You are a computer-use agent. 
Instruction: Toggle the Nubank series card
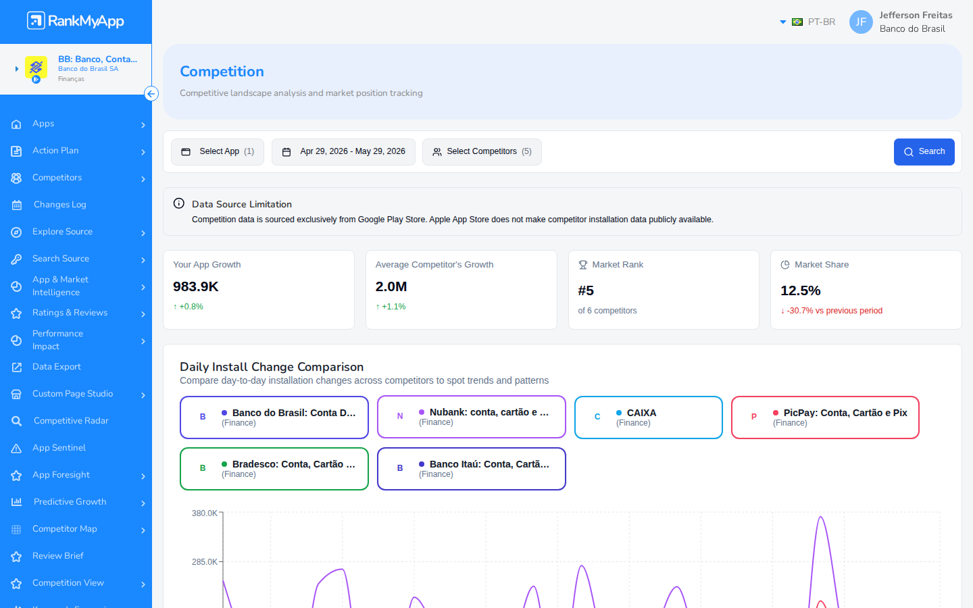tap(472, 417)
